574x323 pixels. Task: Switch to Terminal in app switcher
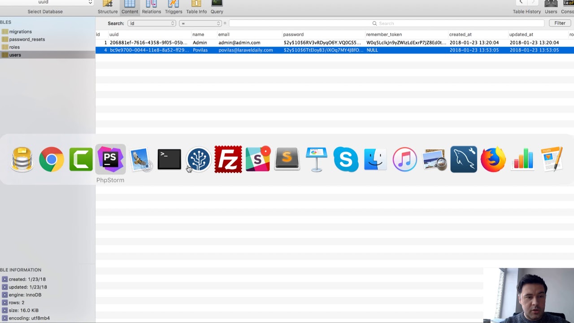[169, 159]
